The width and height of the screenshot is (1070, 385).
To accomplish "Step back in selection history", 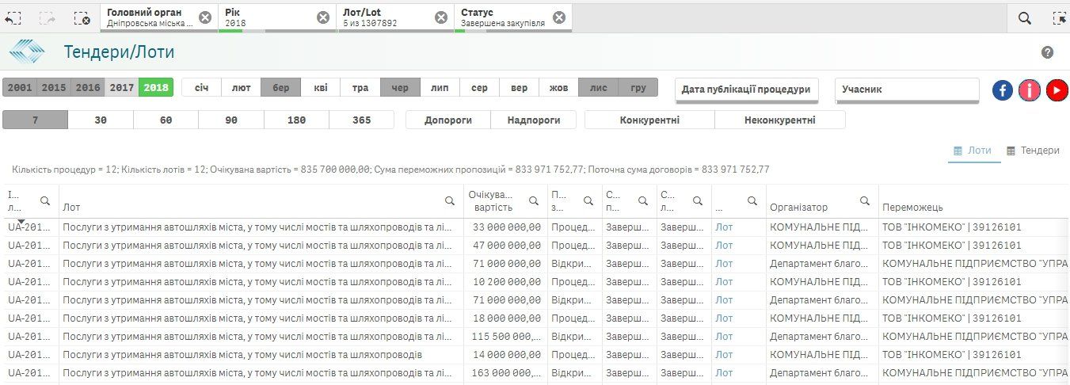I will 13,18.
